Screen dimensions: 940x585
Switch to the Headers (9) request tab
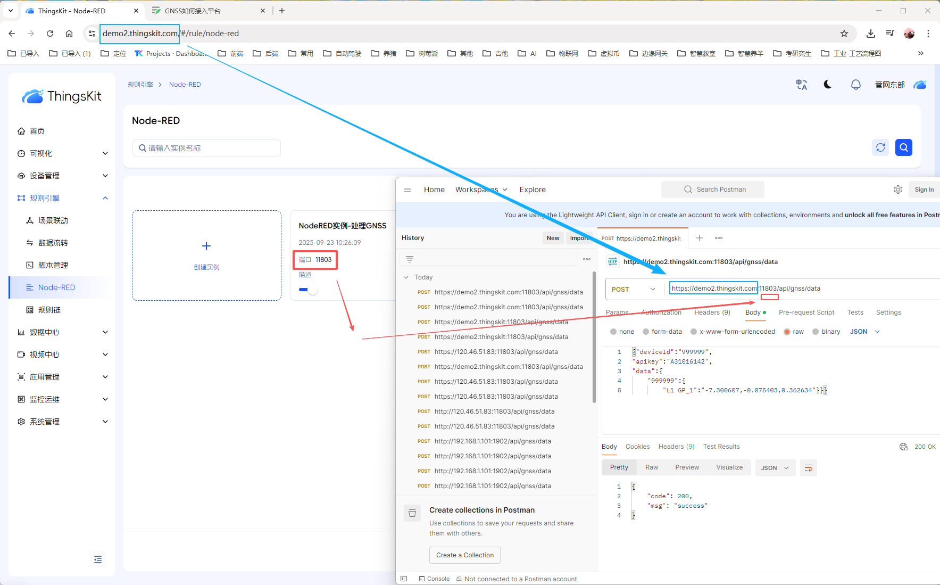[x=712, y=312]
